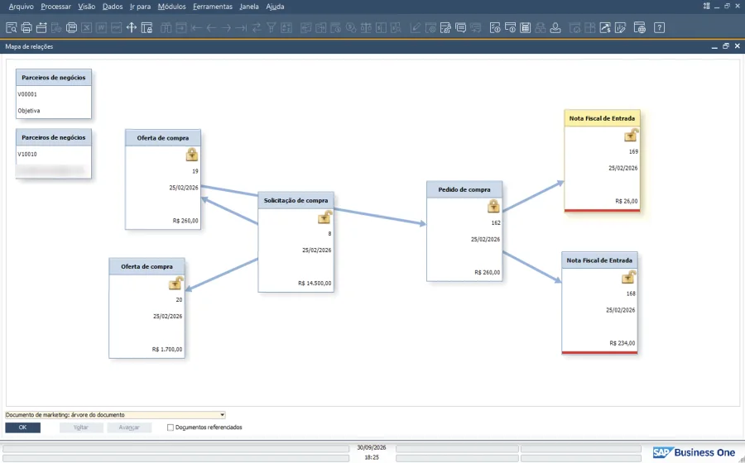Minimize the Mapa de relações window

pos(714,46)
